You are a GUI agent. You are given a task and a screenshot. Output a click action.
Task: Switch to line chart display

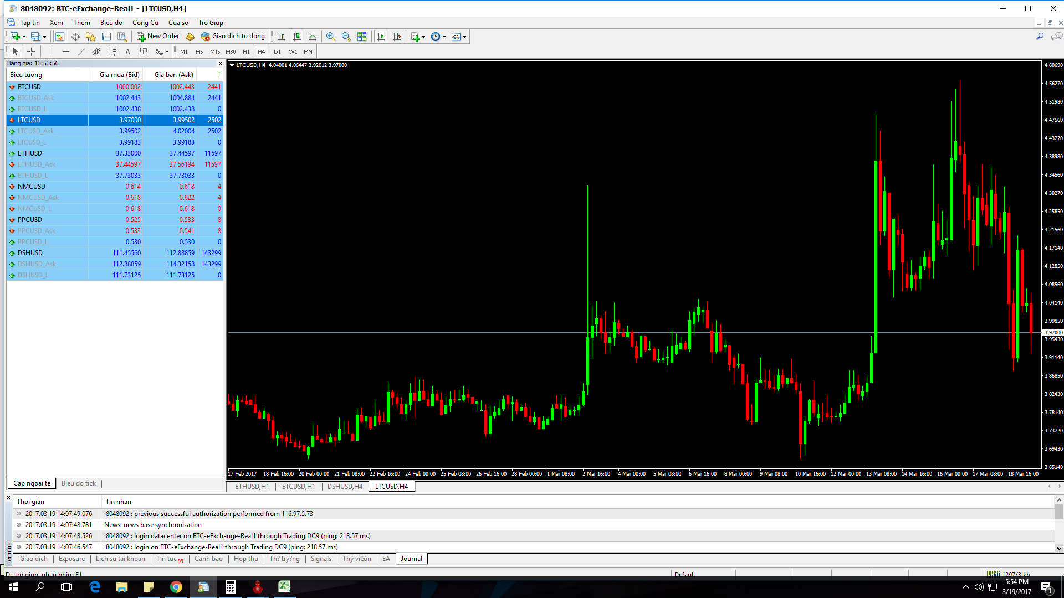click(313, 37)
